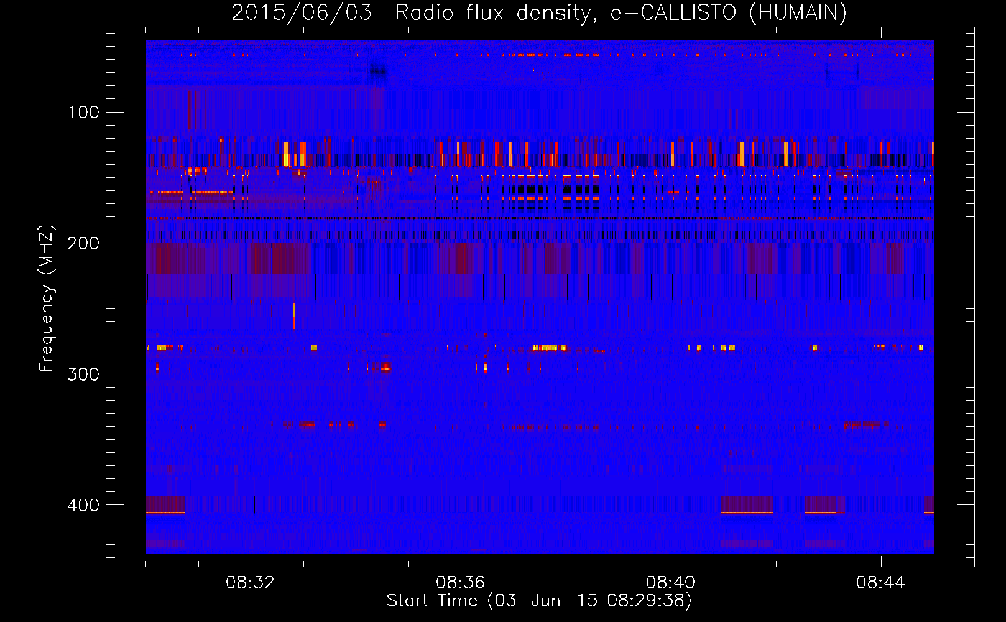Viewport: 1006px width, 622px height.
Task: Click the 08:40 time tick label
Action: tap(671, 583)
